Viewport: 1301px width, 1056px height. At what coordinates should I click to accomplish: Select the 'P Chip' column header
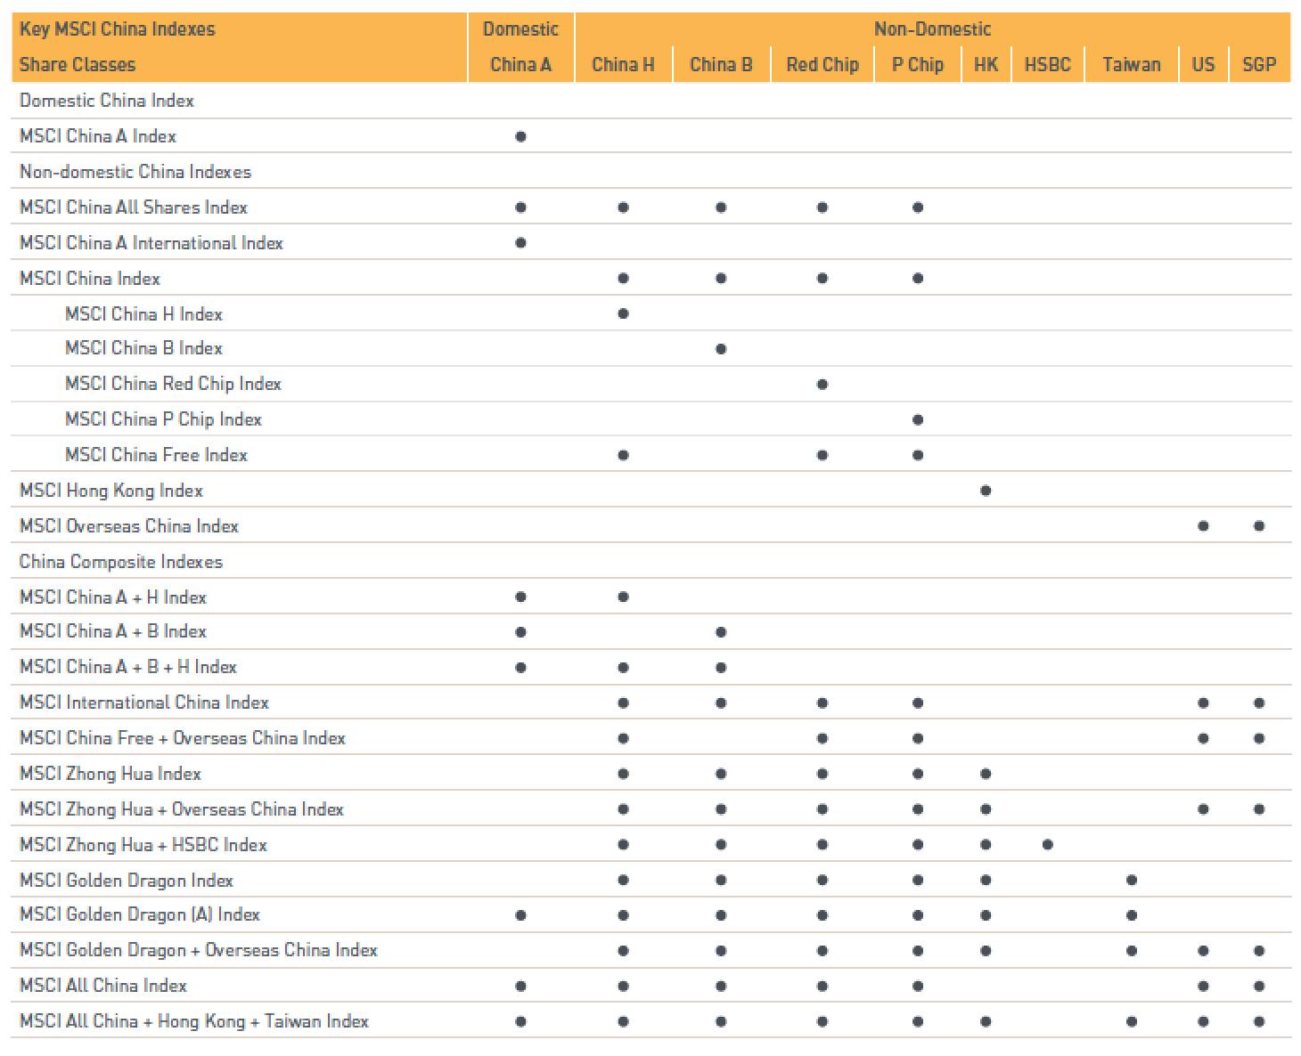click(918, 65)
